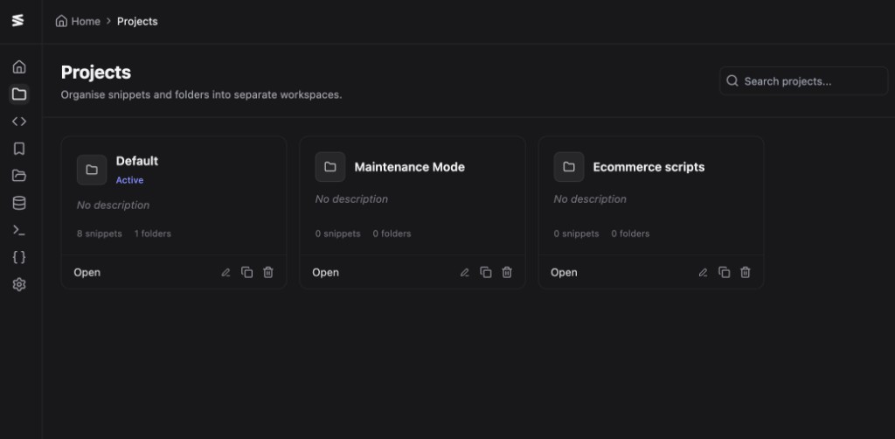Click No description on Ecommerce scripts card
The width and height of the screenshot is (895, 439).
590,199
